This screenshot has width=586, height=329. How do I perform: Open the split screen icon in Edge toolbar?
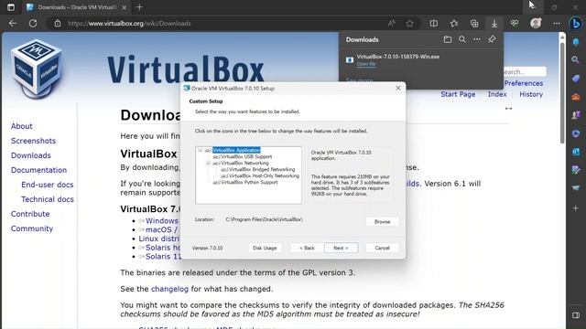pyautogui.click(x=433, y=23)
